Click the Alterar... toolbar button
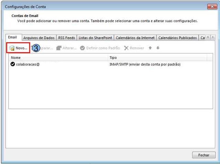 click(66, 48)
